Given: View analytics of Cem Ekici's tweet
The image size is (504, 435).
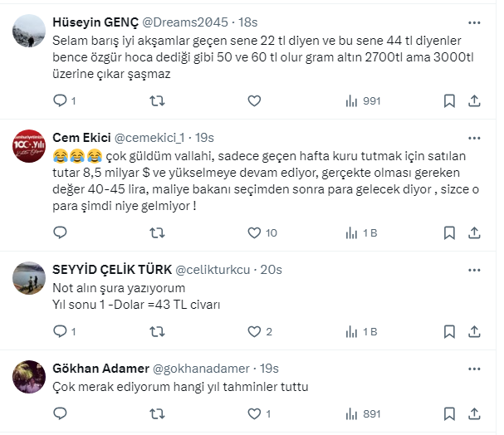Looking at the screenshot, I should [360, 233].
